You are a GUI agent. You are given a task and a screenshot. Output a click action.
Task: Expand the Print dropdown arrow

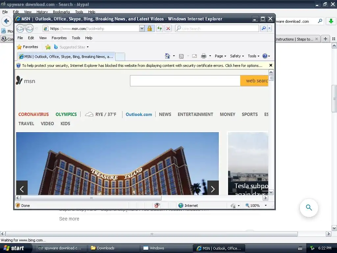[x=210, y=56]
